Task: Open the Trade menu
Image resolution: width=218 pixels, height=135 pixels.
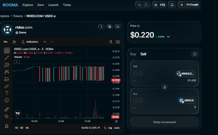Action: pos(67,5)
